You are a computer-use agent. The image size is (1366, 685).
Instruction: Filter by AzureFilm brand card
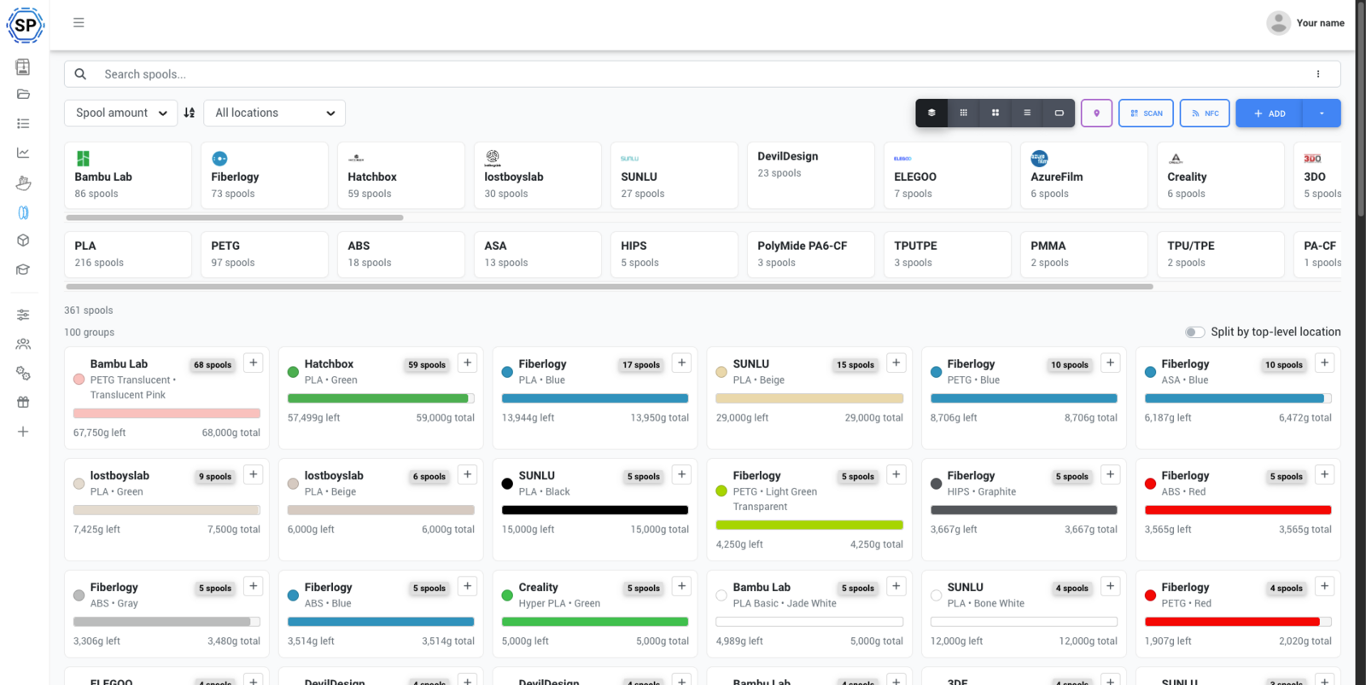1084,176
